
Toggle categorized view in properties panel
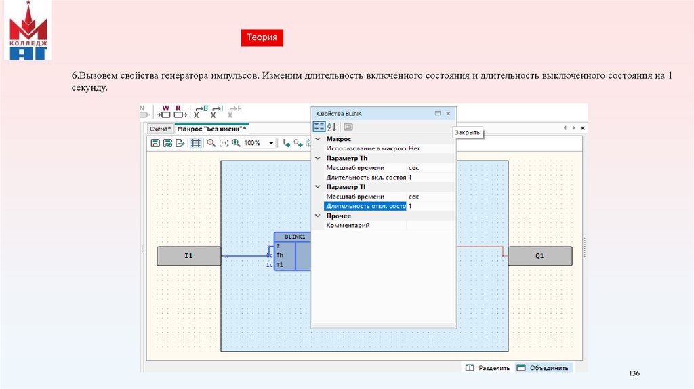319,127
